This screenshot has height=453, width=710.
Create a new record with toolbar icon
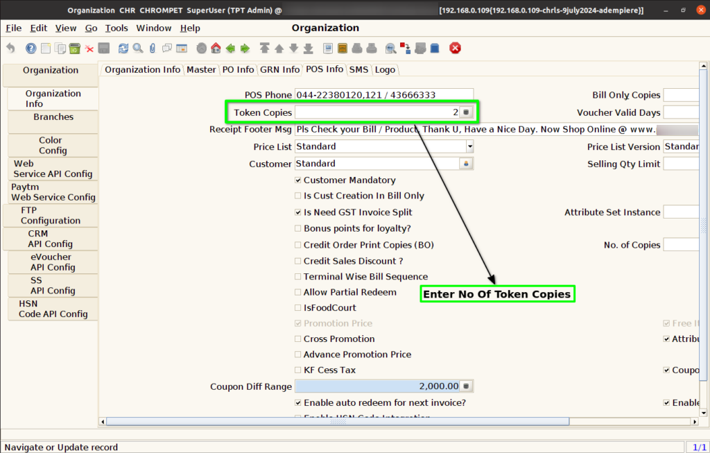click(46, 48)
